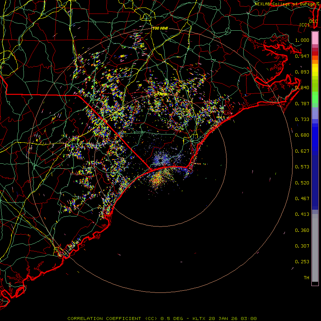This screenshot has width=321, height=321.
Task: Select the 0.947 legend value
Action: click(x=302, y=56)
